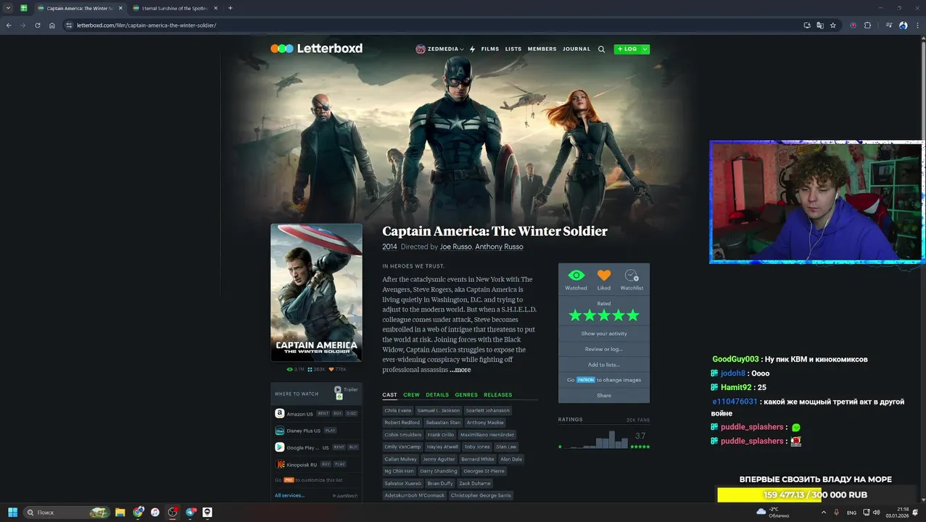
Task: Click RENT beside Google Play
Action: (x=339, y=447)
